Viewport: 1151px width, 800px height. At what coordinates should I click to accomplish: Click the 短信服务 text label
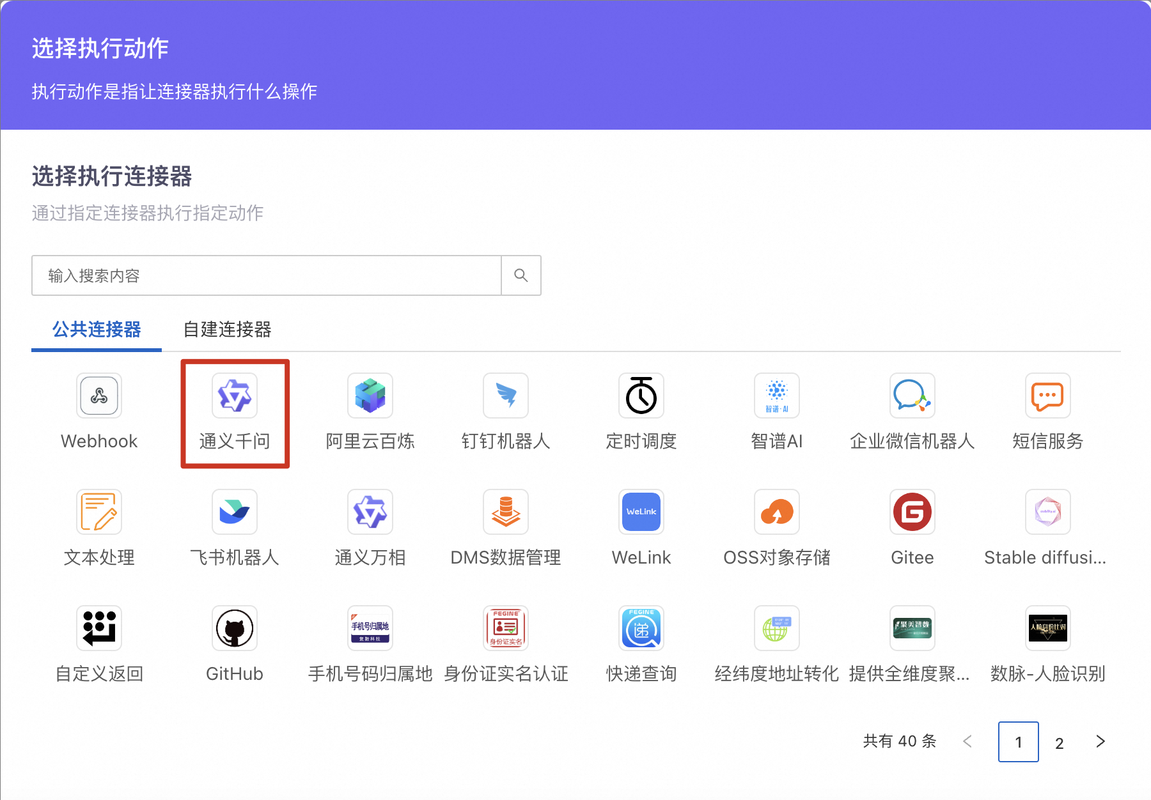pos(1048,442)
